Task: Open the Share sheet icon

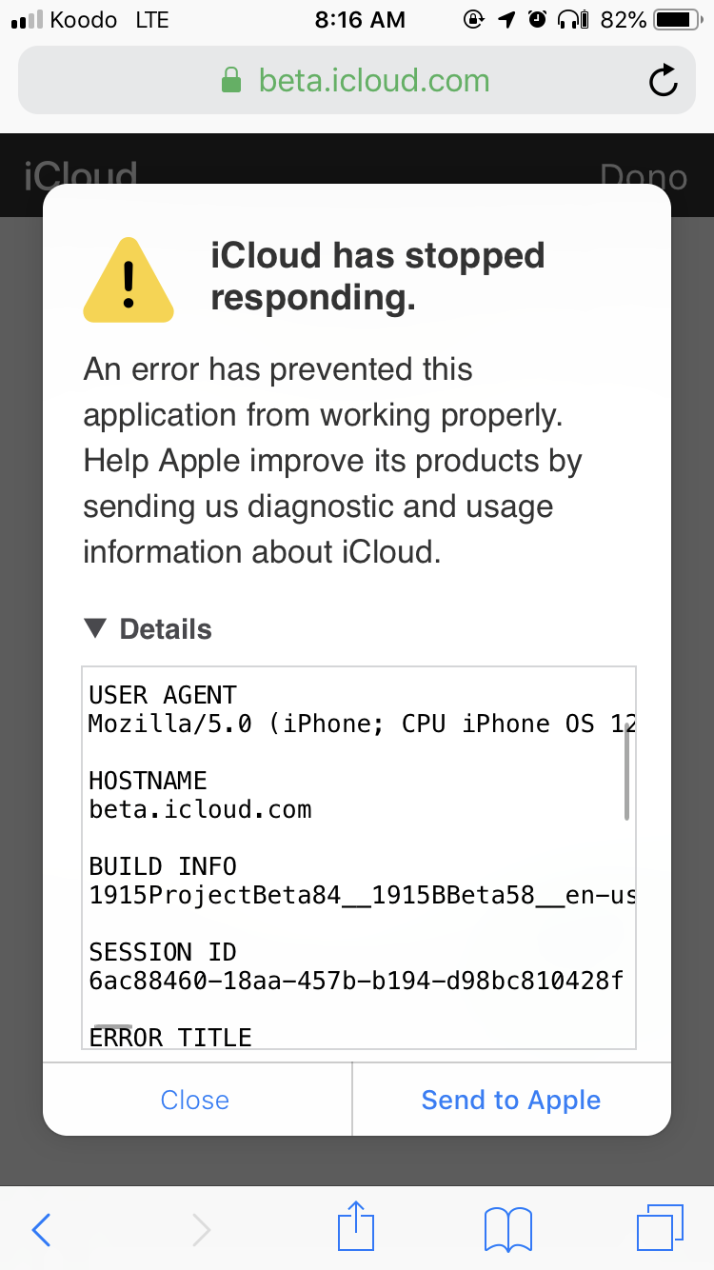Action: click(357, 1226)
